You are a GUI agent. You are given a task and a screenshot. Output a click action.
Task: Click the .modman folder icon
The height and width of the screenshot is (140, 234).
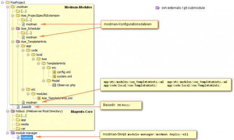point(13,7)
